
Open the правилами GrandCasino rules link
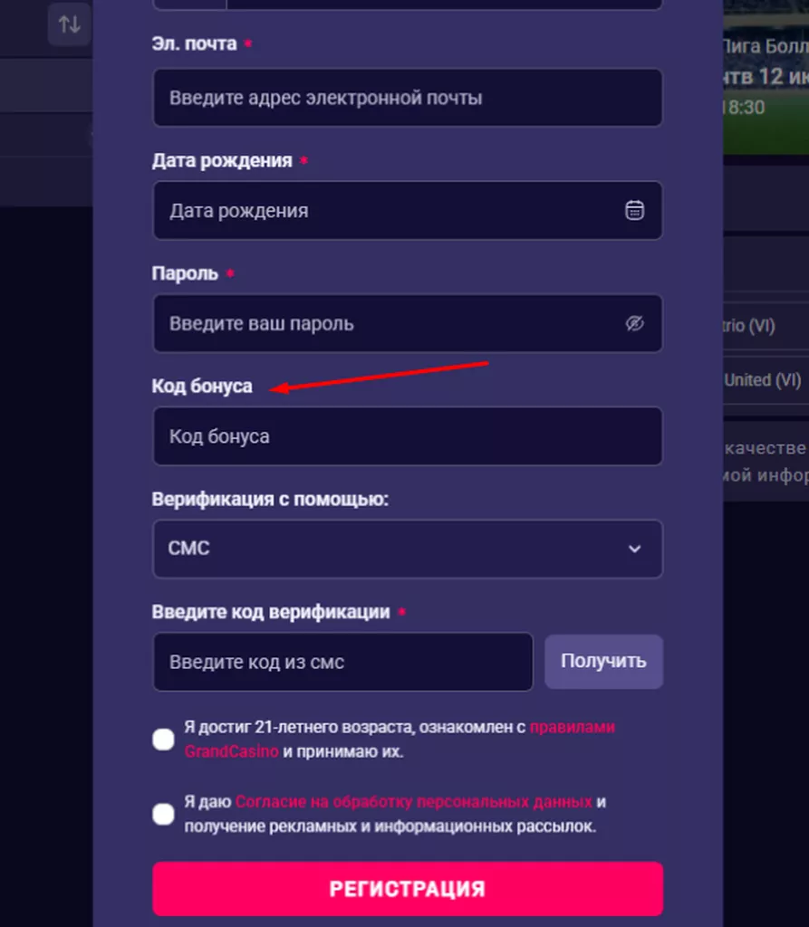coord(572,727)
